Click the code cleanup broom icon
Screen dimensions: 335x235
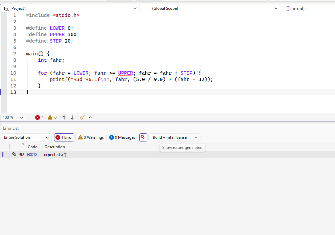pos(82,117)
